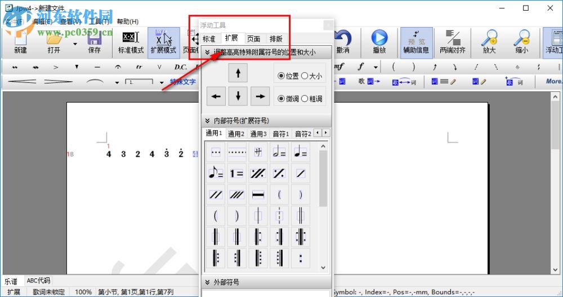Apply 两端对齐 justify alignment
Viewport: 563px width, 297px height.
453,42
